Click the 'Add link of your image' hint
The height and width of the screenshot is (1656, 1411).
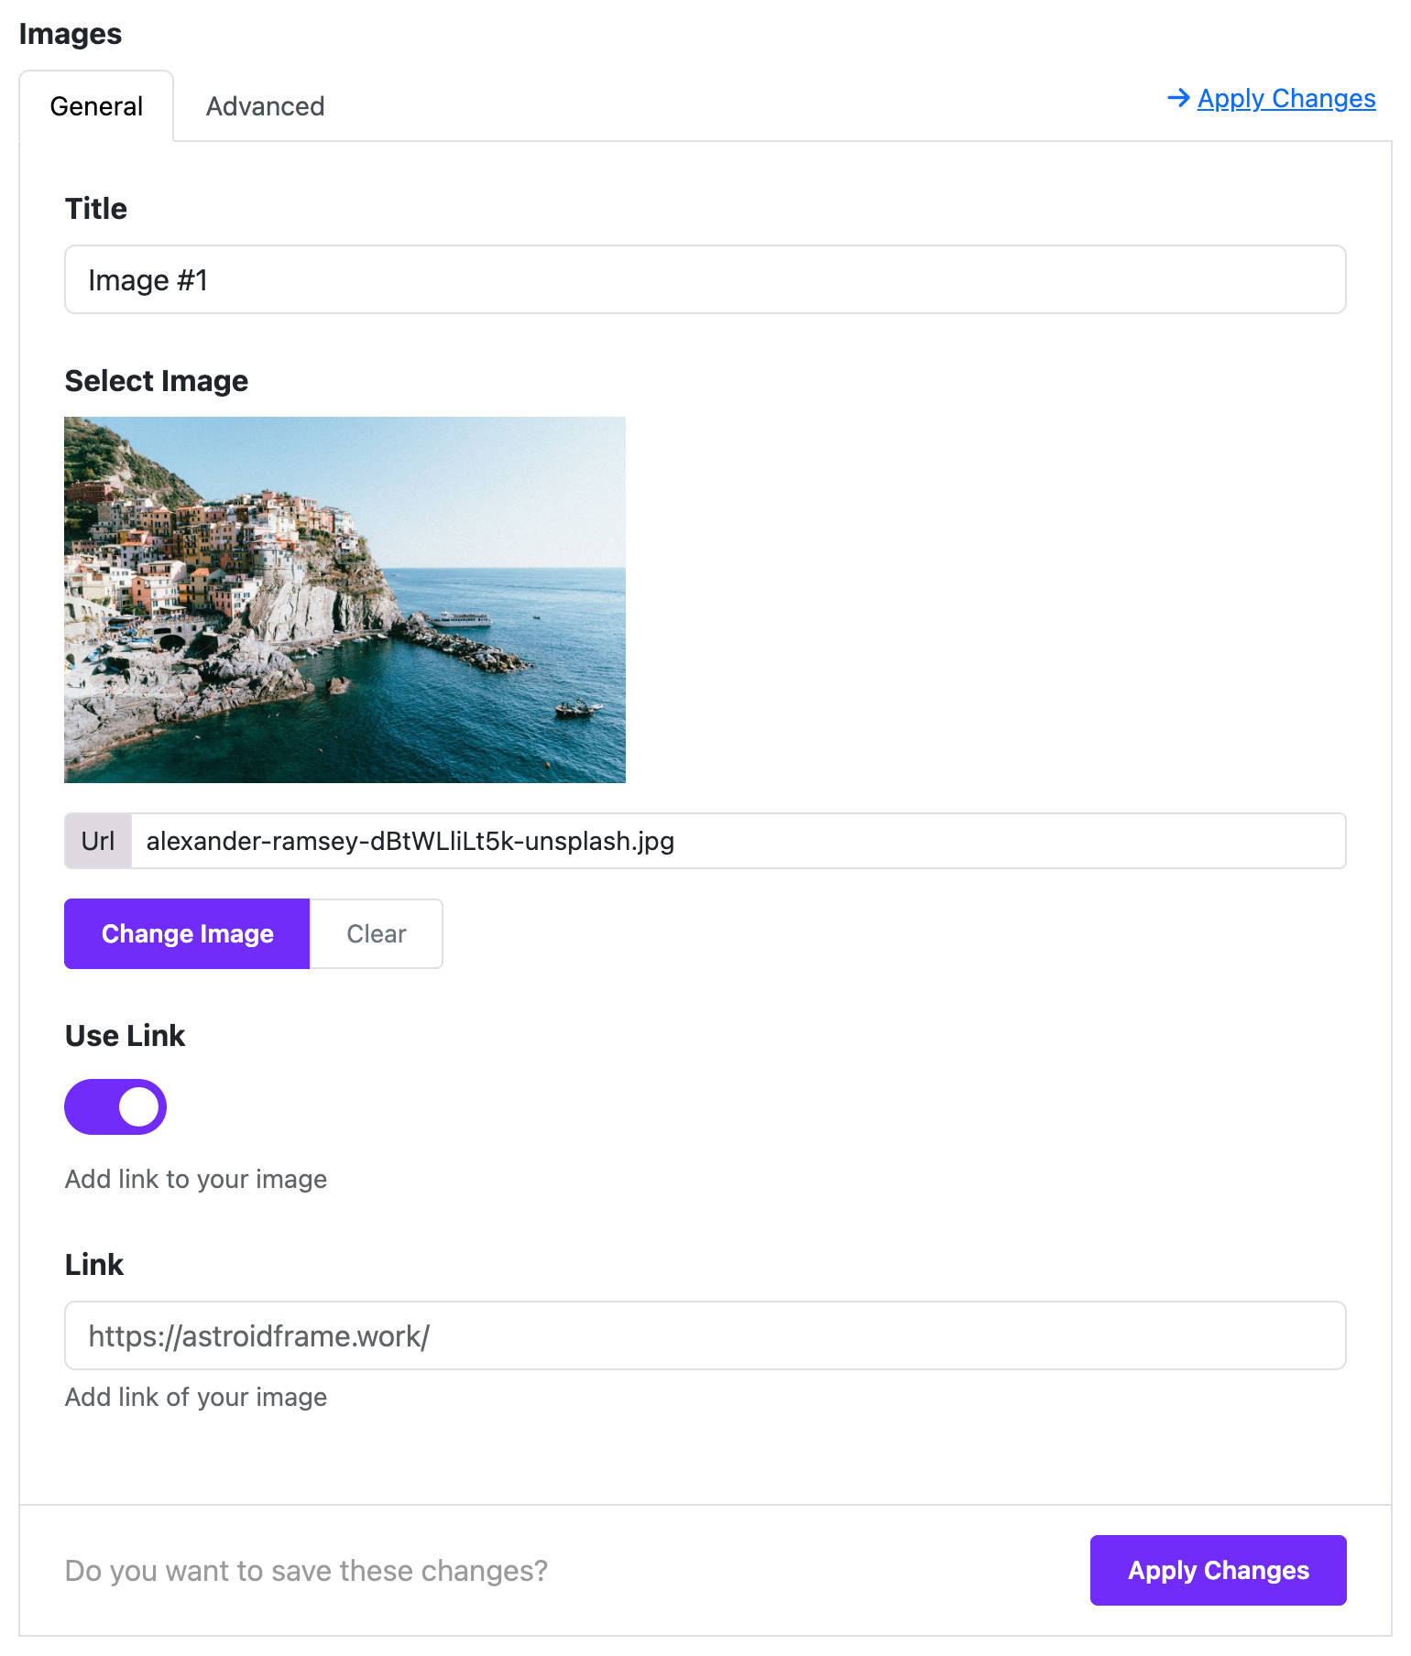point(196,1397)
